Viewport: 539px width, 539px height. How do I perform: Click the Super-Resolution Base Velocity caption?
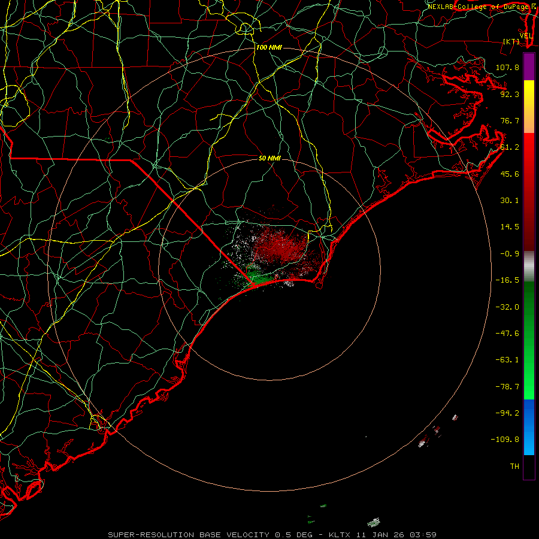(272, 535)
